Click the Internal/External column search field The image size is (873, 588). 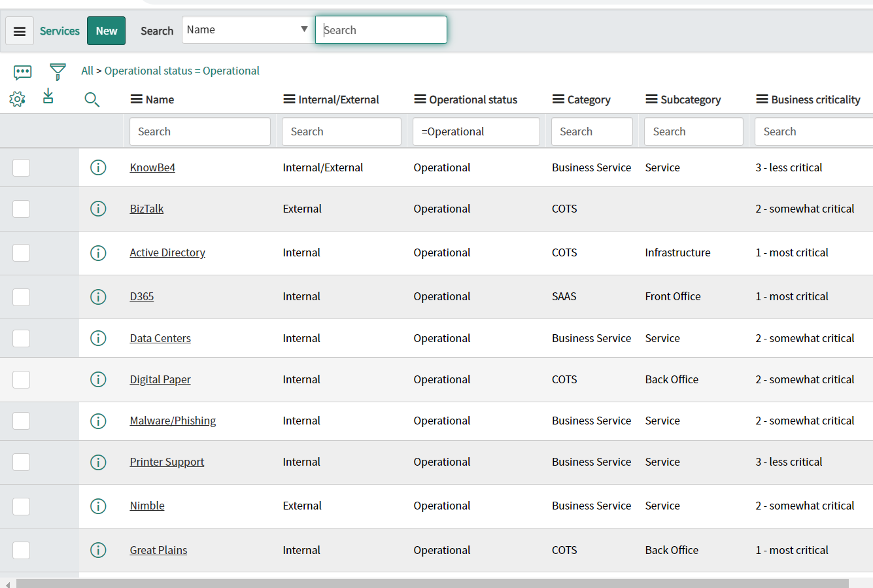tap(341, 131)
